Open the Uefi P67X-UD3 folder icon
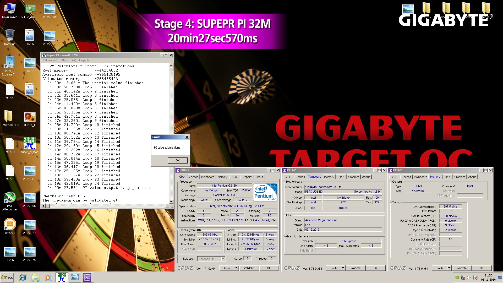 coord(10,118)
